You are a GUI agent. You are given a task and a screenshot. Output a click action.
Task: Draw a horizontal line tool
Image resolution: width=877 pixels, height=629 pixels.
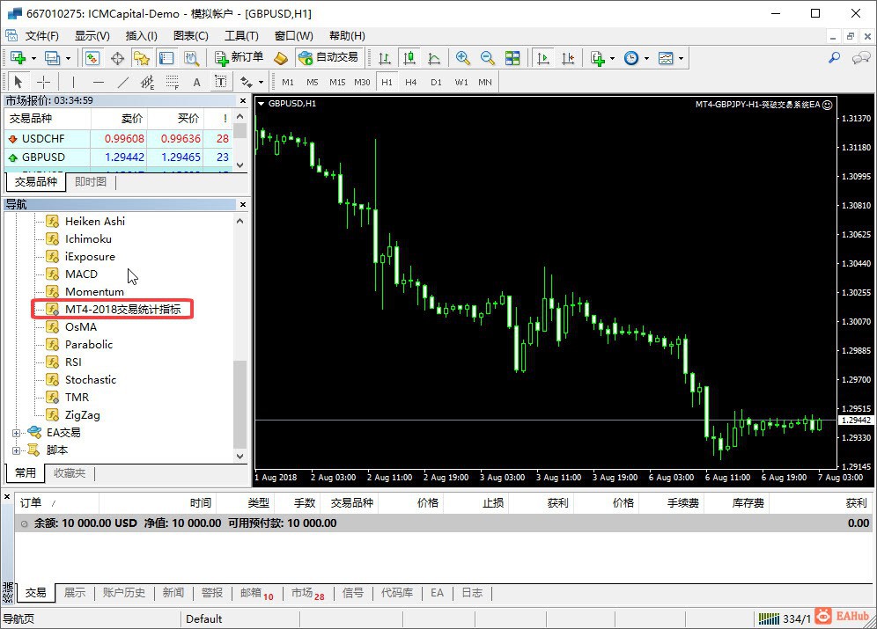pyautogui.click(x=99, y=82)
